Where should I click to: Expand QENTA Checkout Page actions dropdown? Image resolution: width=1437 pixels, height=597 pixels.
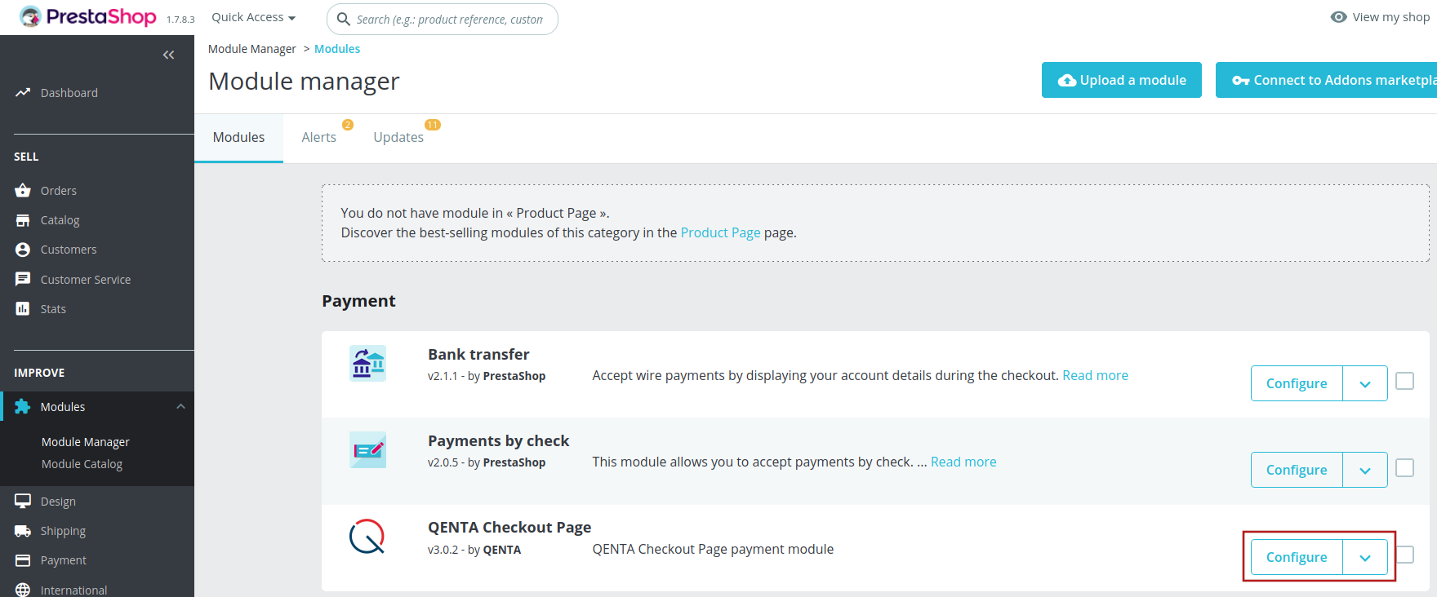[1365, 557]
